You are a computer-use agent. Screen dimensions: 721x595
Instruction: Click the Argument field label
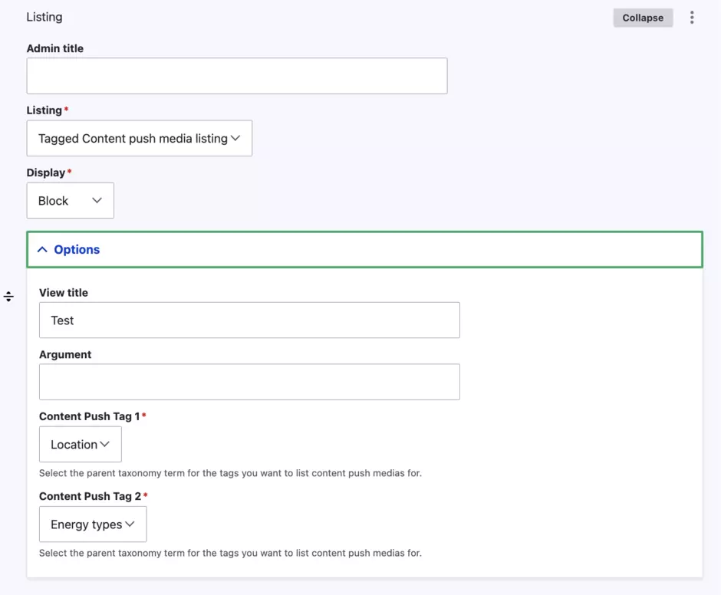65,355
